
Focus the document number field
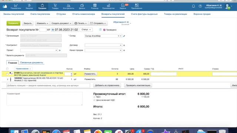click(x=43, y=30)
